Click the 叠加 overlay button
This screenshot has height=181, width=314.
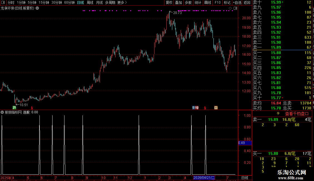(x=179, y=3)
